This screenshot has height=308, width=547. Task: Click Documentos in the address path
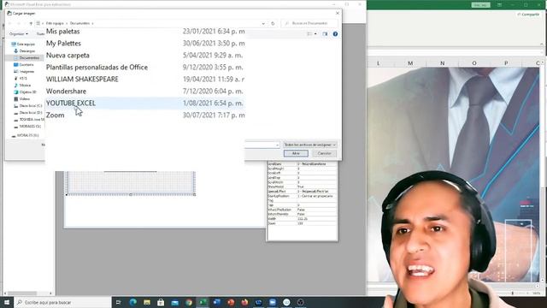[x=79, y=23]
